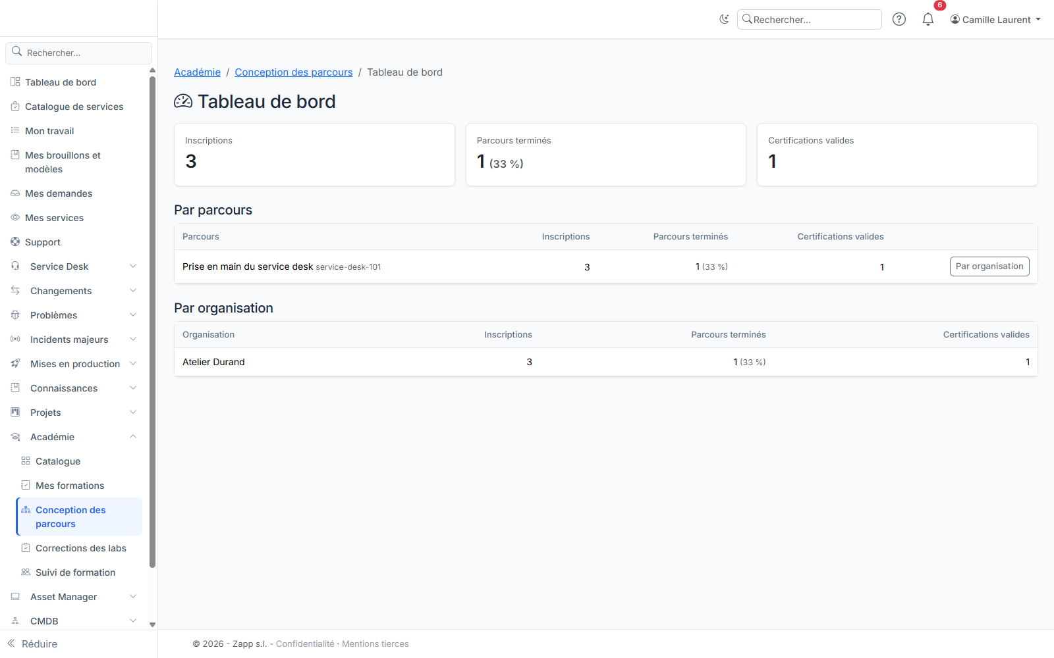The image size is (1054, 658).
Task: Click the Projets kanban icon
Action: tap(15, 412)
